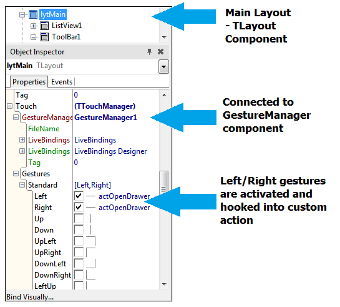The height and width of the screenshot is (307, 340).
Task: Click the Left gesture line icon
Action: 90,196
